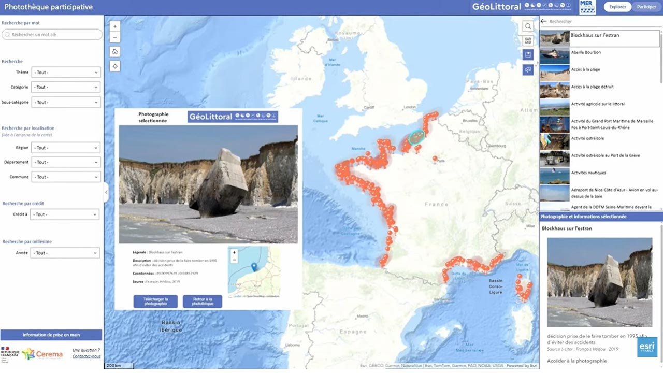Expand the Région dropdown
This screenshot has height=373, width=663.
65,148
